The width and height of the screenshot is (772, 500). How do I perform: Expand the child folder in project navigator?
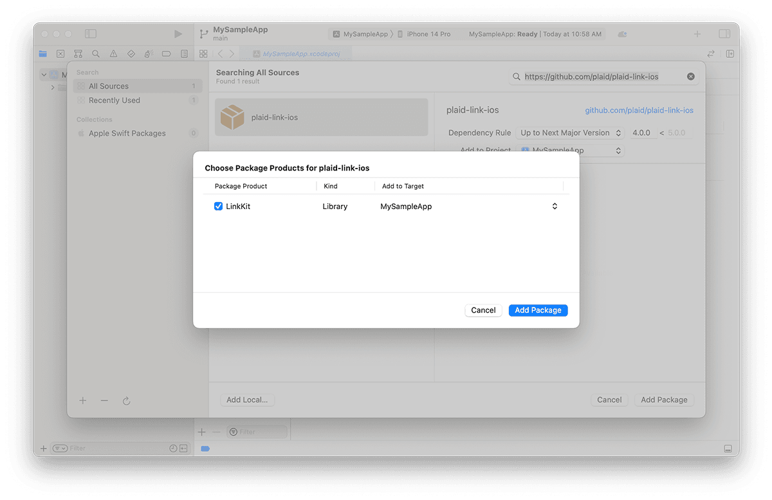[x=53, y=88]
